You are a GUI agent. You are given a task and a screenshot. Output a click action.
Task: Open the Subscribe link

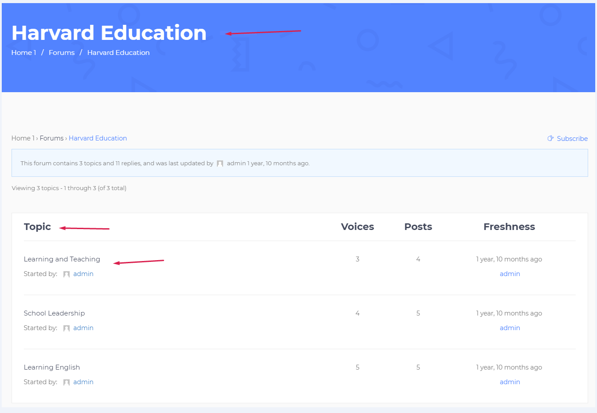pos(572,139)
